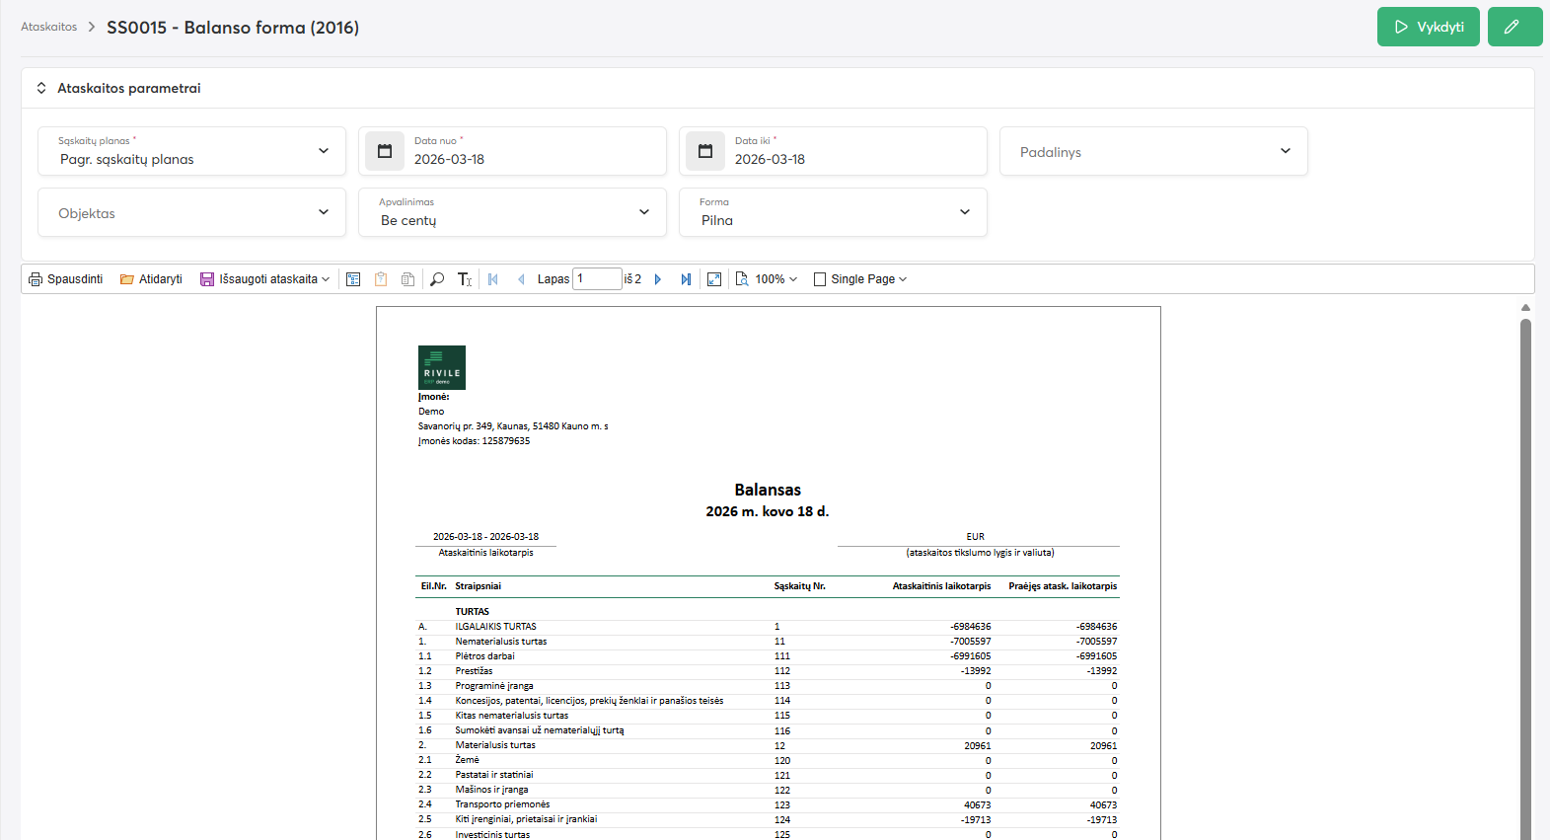This screenshot has height=840, width=1550.
Task: Click the pencil edit icon button
Action: coord(1514,27)
